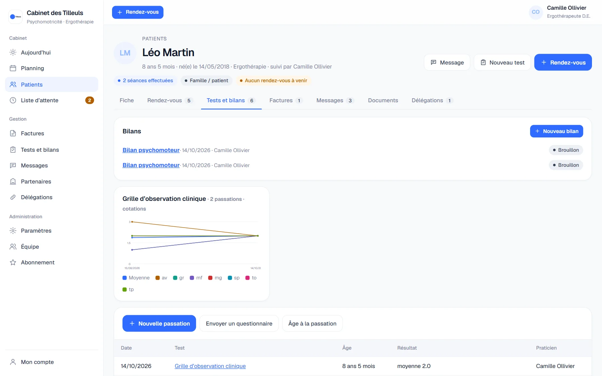This screenshot has height=376, width=602.
Task: Toggle the Moyenne series in chart legend
Action: click(136, 278)
